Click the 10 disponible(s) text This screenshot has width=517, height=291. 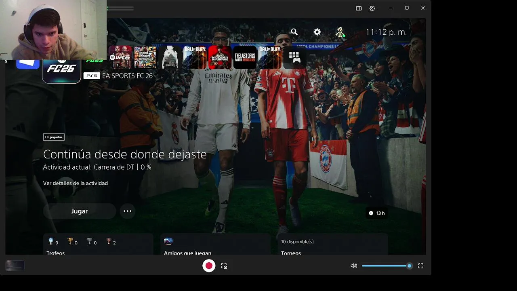point(297,242)
